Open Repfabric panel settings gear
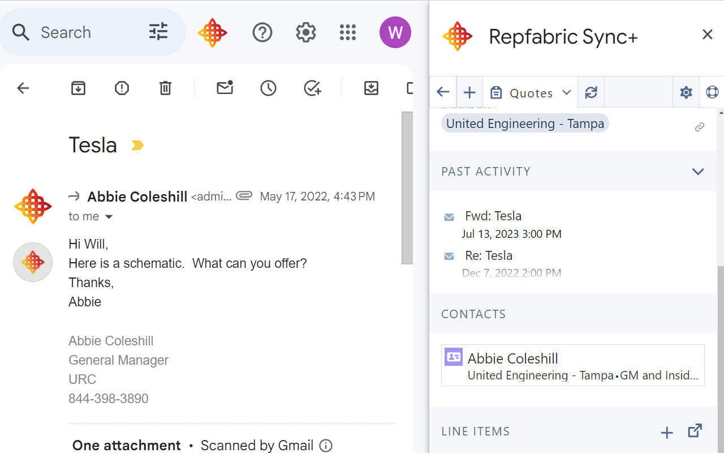Image resolution: width=724 pixels, height=453 pixels. coord(686,92)
